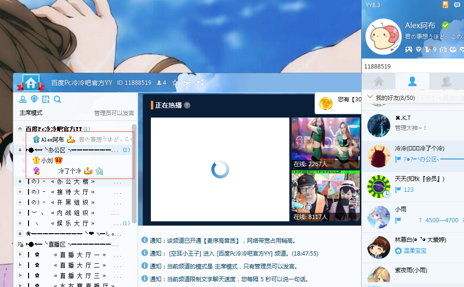Select the 办公区 channel row
The image size is (464, 287).
pos(72,150)
